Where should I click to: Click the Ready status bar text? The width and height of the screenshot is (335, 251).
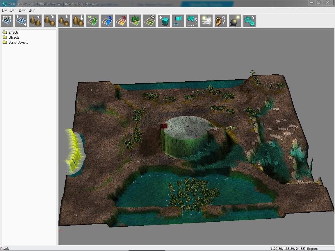[5, 249]
